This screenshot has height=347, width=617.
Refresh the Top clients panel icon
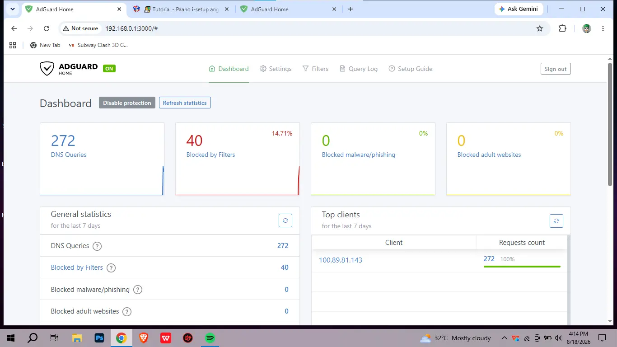[x=556, y=221]
